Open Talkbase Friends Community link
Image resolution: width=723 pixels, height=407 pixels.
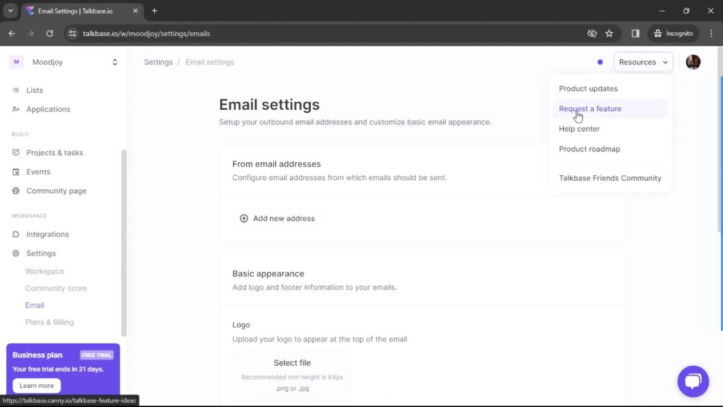click(610, 178)
